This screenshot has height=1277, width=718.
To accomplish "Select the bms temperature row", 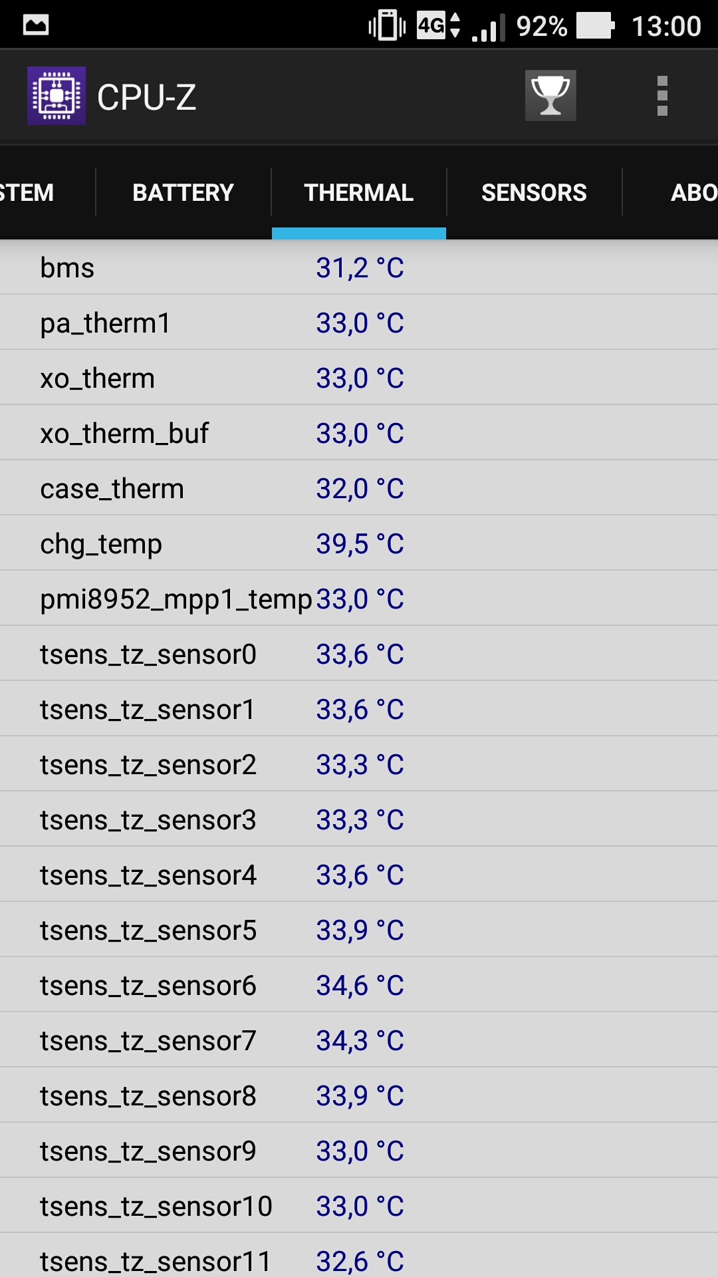I will pyautogui.click(x=359, y=267).
